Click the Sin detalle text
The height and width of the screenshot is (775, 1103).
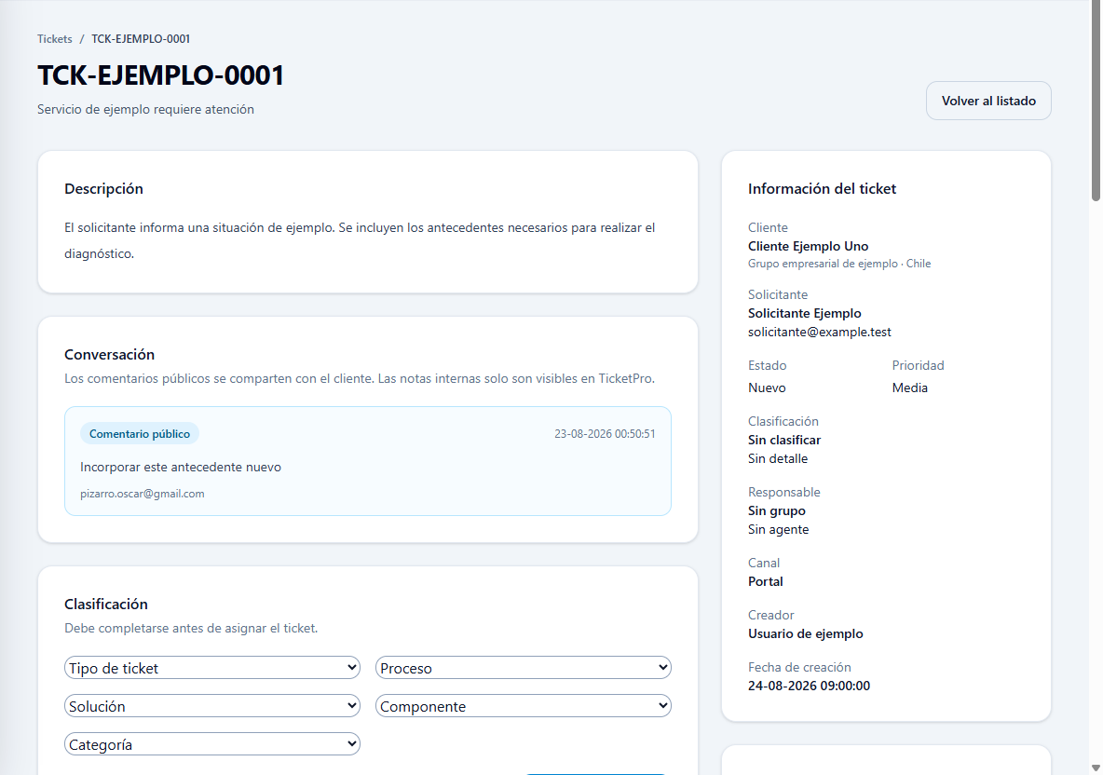pyautogui.click(x=777, y=458)
